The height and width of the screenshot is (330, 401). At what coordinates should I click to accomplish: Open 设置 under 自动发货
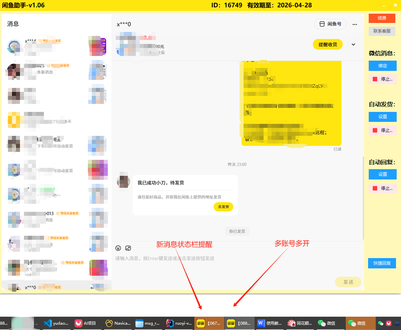click(383, 117)
